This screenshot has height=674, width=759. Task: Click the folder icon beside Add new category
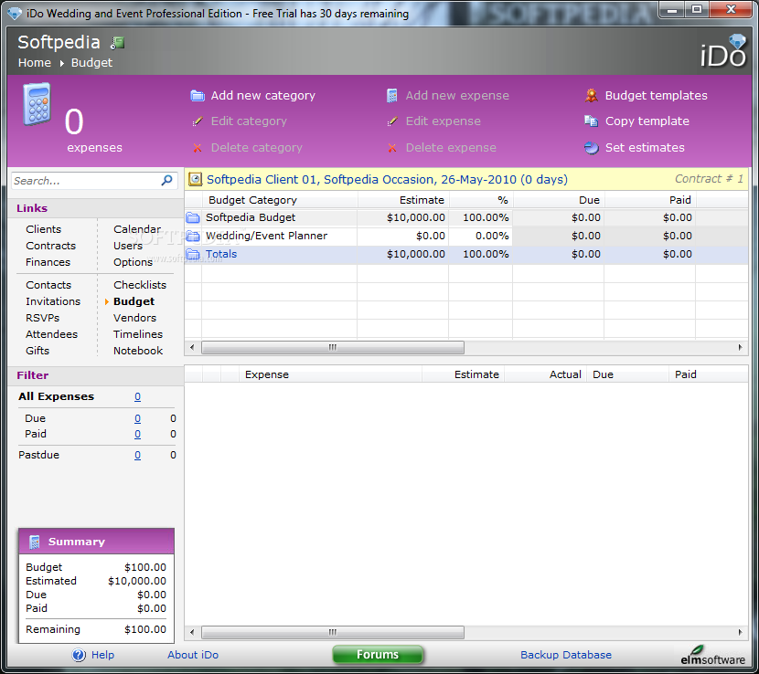[197, 96]
